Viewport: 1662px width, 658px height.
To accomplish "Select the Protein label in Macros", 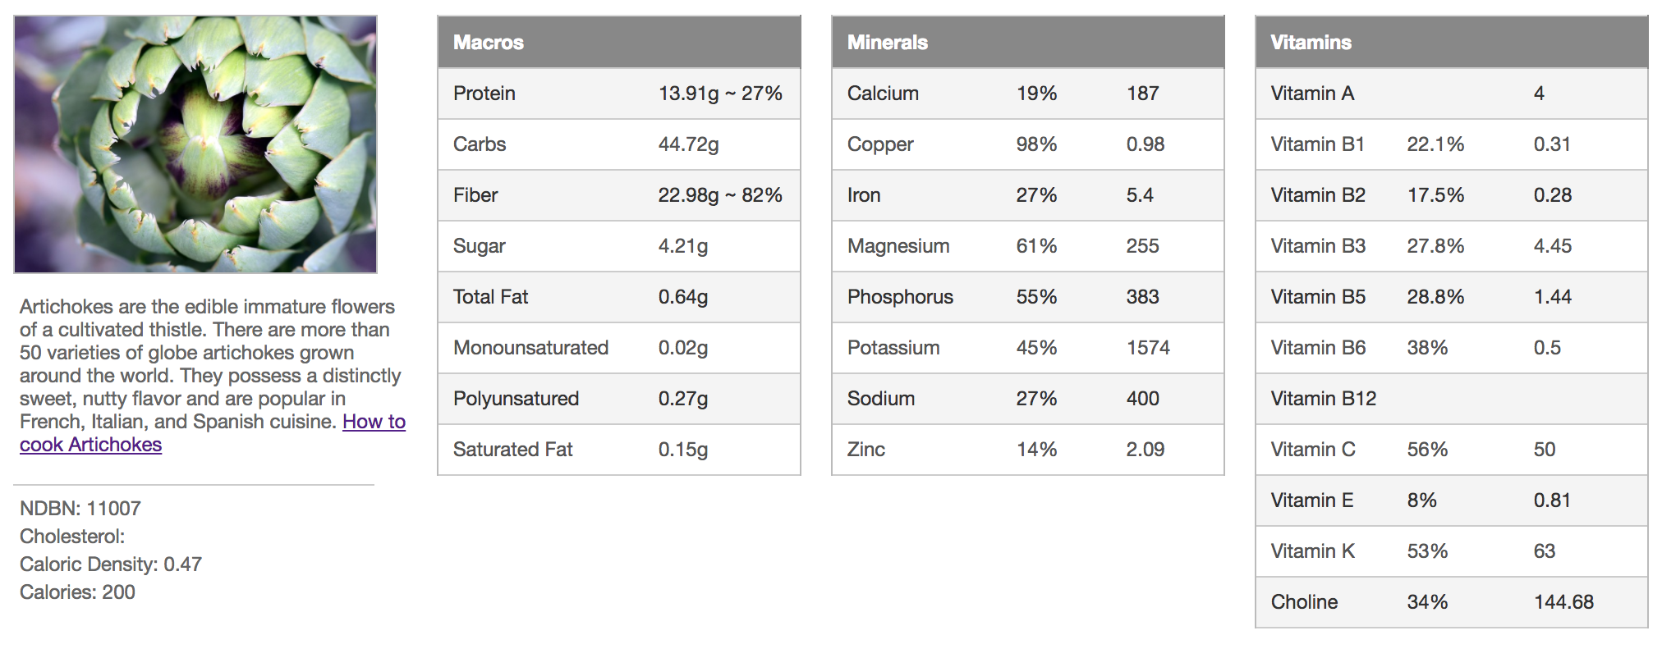I will click(x=484, y=94).
